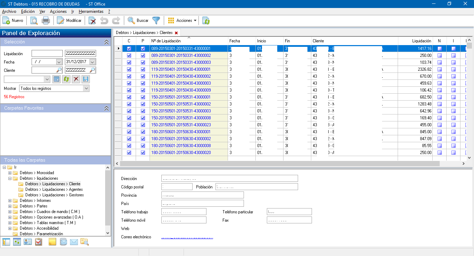Expand Debtors > Tablas maestras ( T.M ) node

(10, 223)
